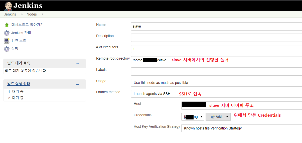Click the Jenkins header title text

click(28, 6)
